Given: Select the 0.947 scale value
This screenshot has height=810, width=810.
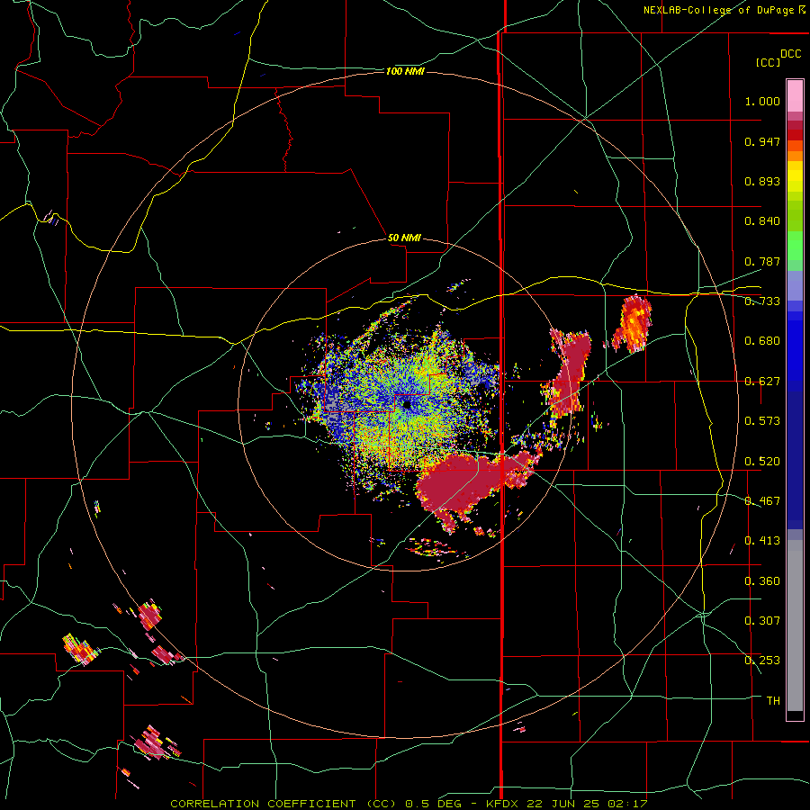Looking at the screenshot, I should (762, 141).
